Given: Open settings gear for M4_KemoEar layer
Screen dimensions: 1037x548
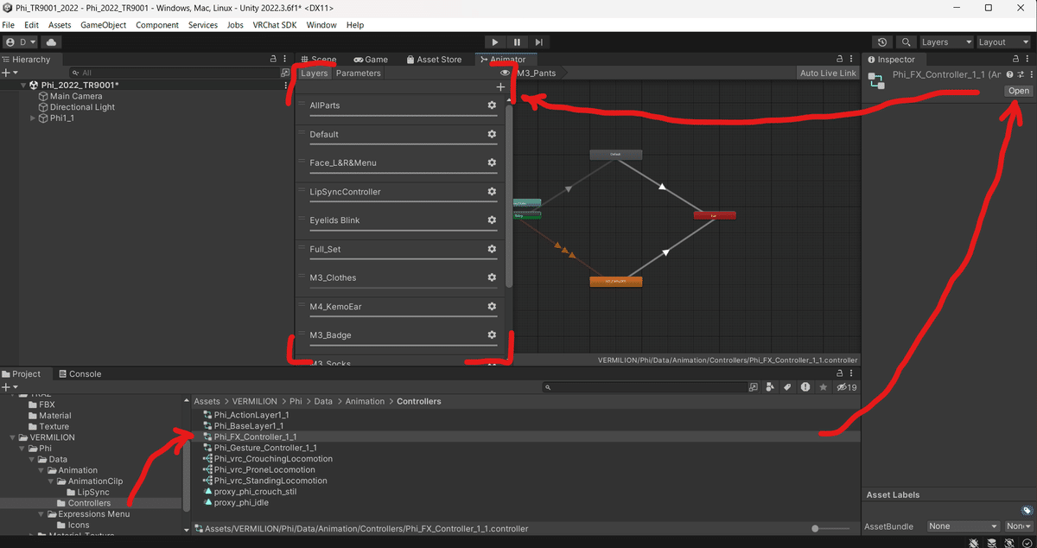Looking at the screenshot, I should tap(492, 306).
